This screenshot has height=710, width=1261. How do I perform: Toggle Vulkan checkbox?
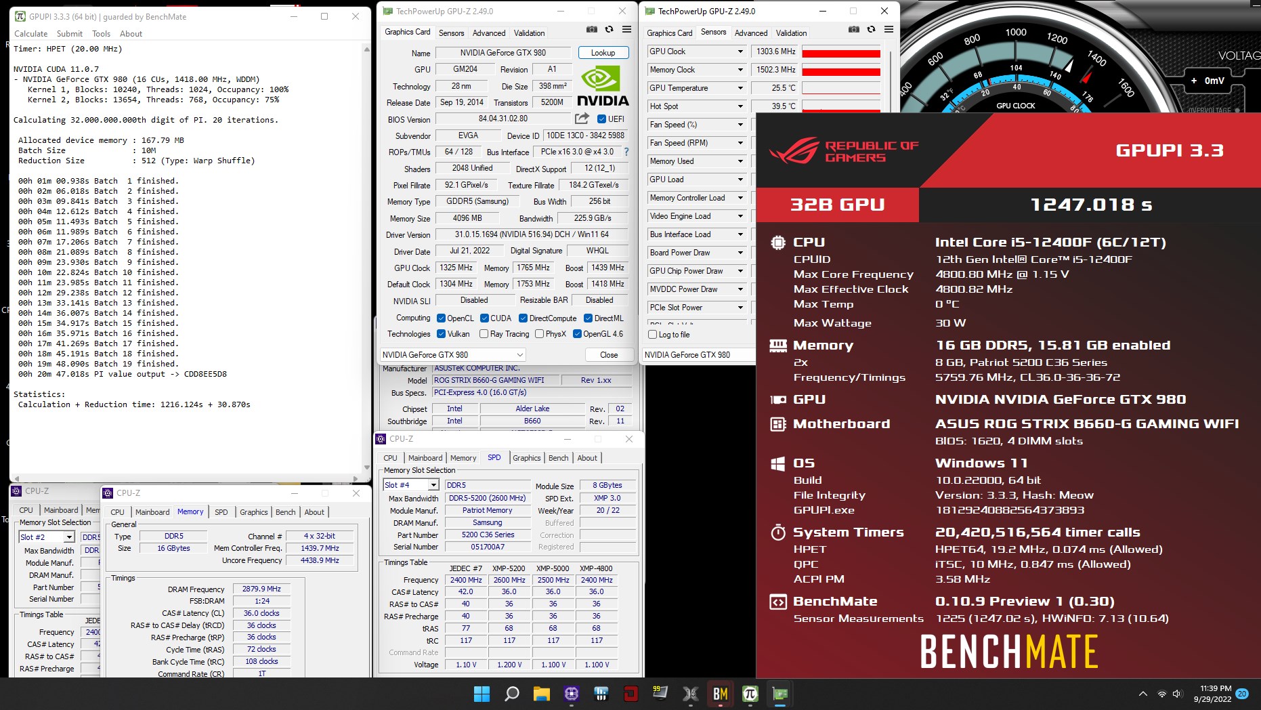click(x=441, y=334)
